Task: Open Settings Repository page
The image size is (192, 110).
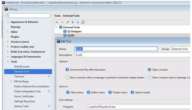Action: tap(25, 101)
